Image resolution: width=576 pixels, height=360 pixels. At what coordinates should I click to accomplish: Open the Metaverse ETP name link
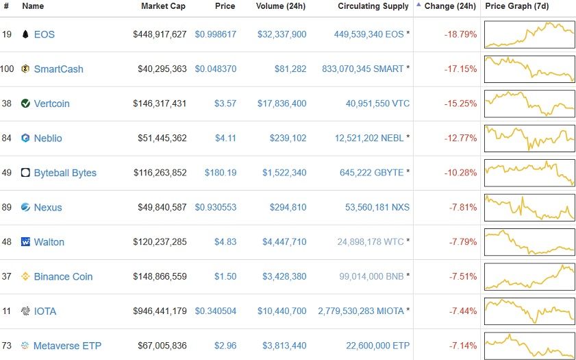click(x=67, y=346)
